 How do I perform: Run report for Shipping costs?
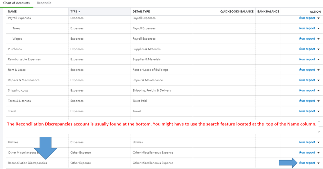tap(307, 90)
